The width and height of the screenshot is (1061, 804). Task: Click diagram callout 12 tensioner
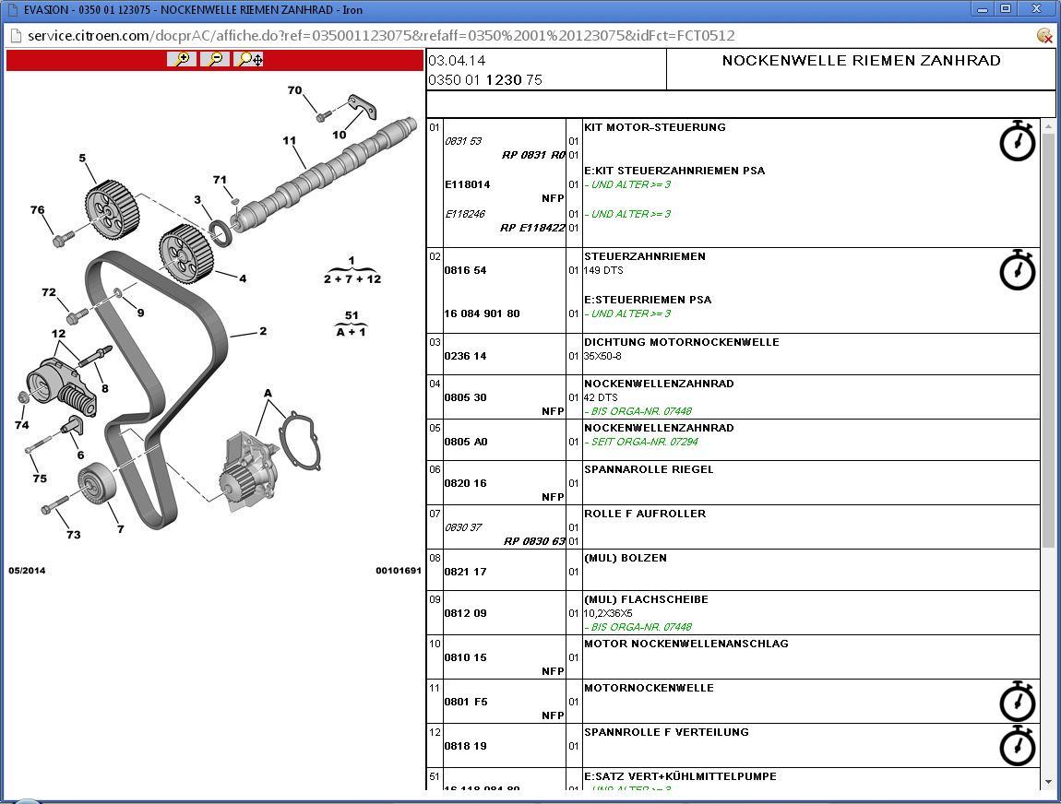pos(58,334)
